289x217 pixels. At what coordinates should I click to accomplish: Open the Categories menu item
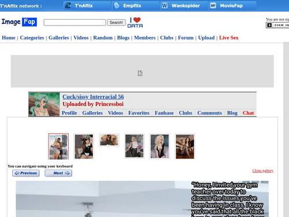pos(32,38)
